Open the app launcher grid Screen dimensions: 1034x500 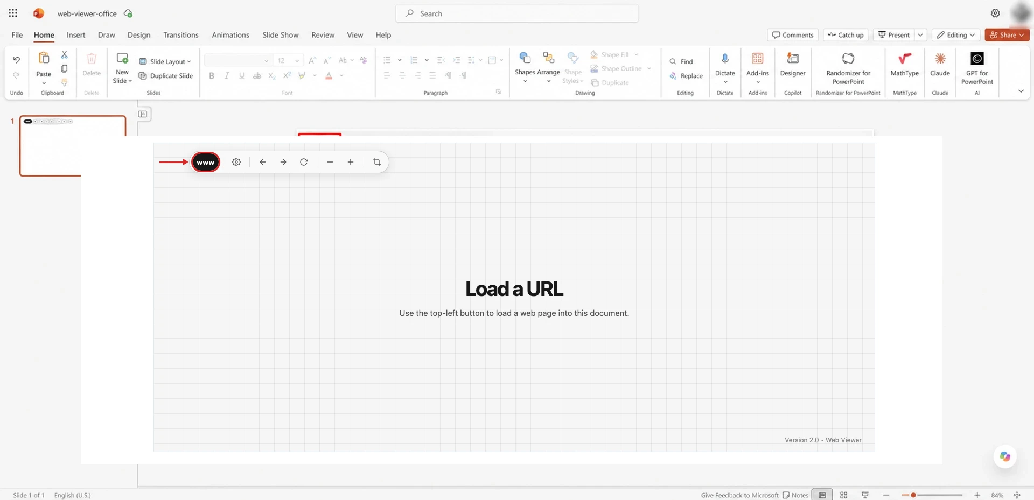[13, 13]
